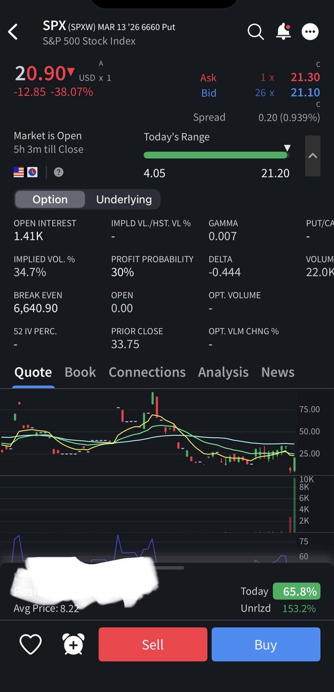Tap Implied Vol. value 34.7%
This screenshot has width=334, height=692.
coord(30,272)
